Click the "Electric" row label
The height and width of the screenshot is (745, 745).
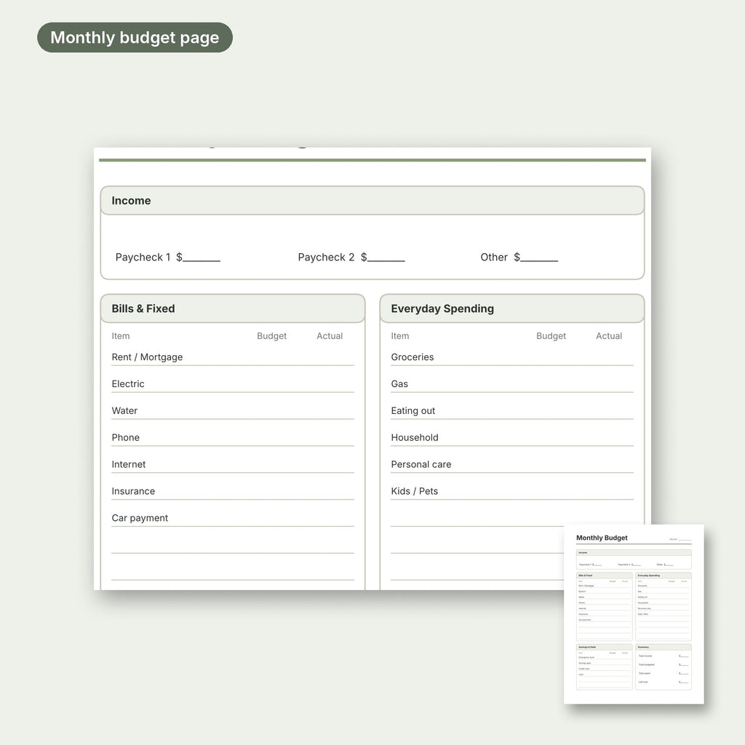pyautogui.click(x=128, y=383)
